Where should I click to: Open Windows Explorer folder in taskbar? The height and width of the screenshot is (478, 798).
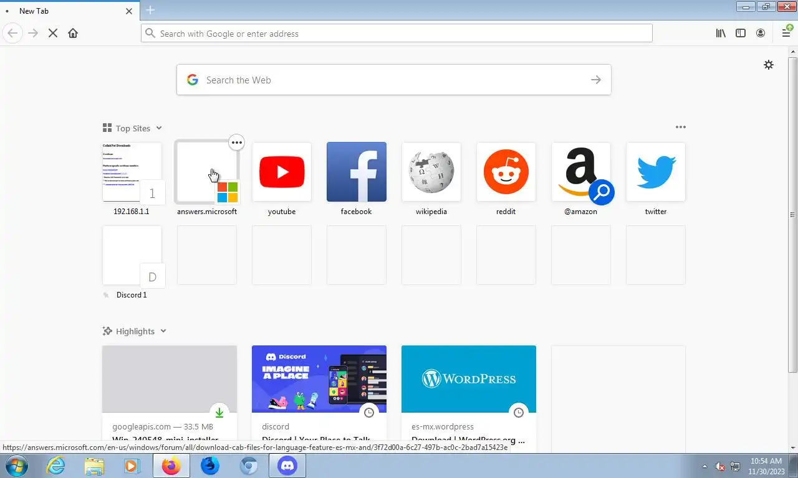[x=94, y=466]
